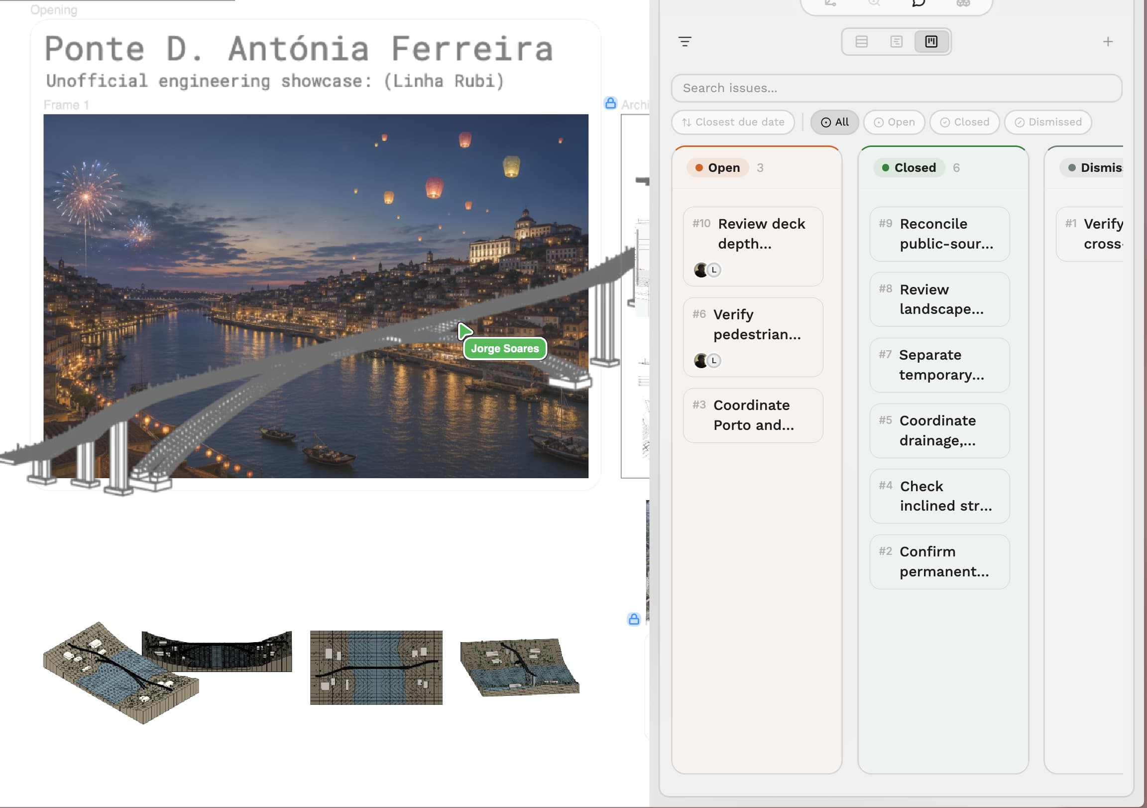Select the kanban board view
This screenshot has height=808, width=1147.
click(x=931, y=41)
